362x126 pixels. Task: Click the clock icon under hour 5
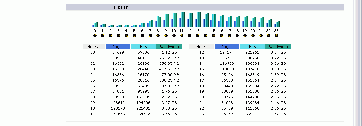134,36
